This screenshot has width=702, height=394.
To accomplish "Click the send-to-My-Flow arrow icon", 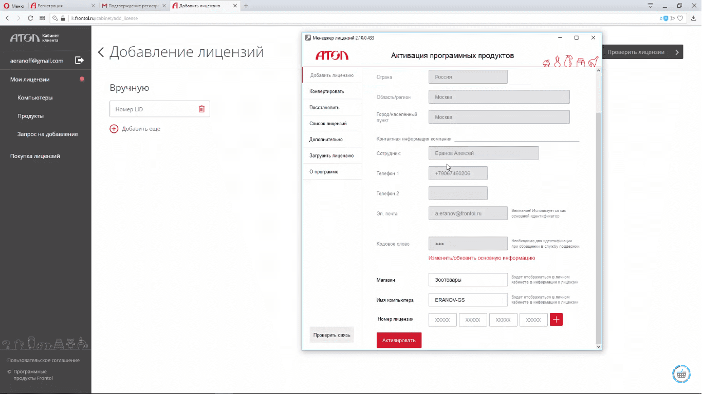I will [673, 18].
